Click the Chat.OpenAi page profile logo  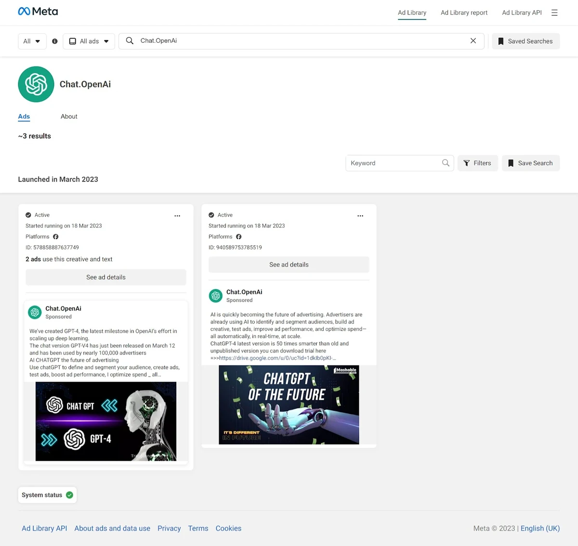[x=36, y=84]
